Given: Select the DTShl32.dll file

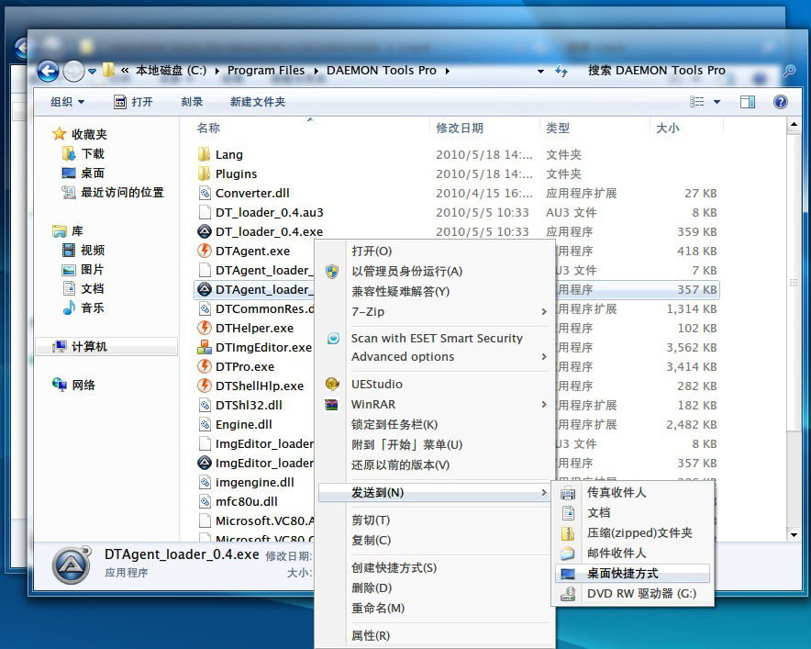Looking at the screenshot, I should coord(249,405).
